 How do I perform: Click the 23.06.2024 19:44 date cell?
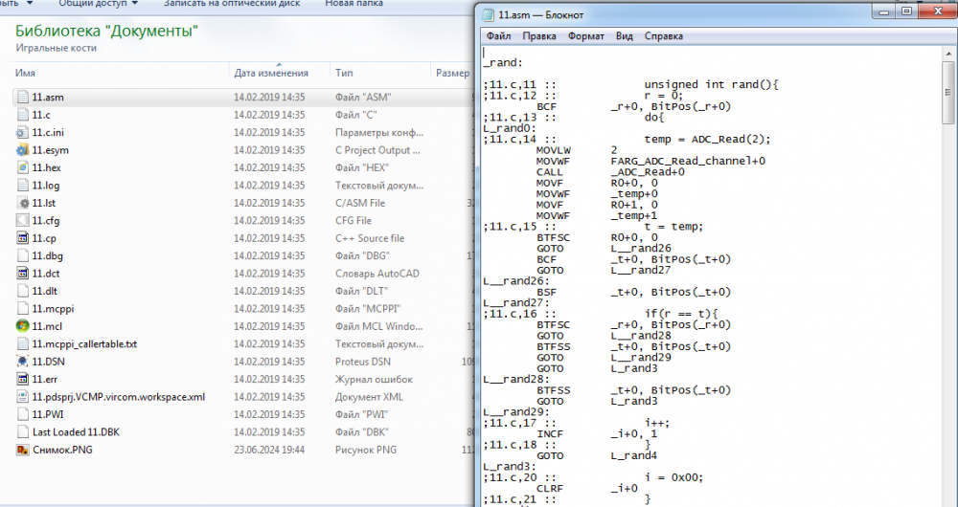[x=269, y=450]
